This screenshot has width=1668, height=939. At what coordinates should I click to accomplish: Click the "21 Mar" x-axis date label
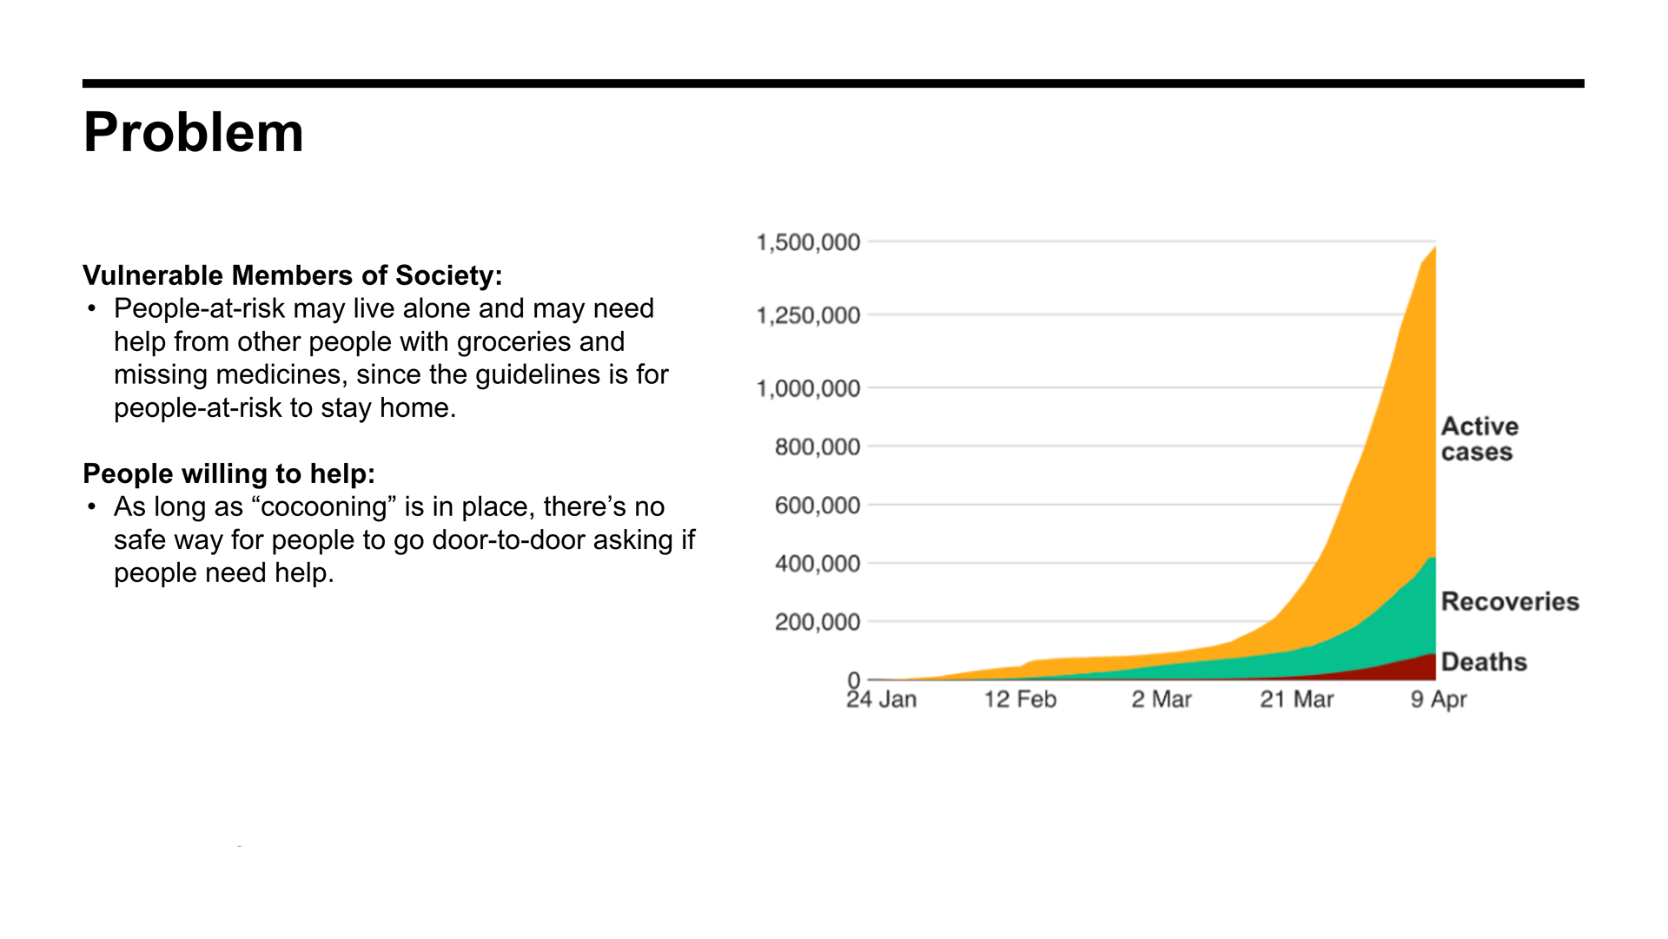[1296, 699]
